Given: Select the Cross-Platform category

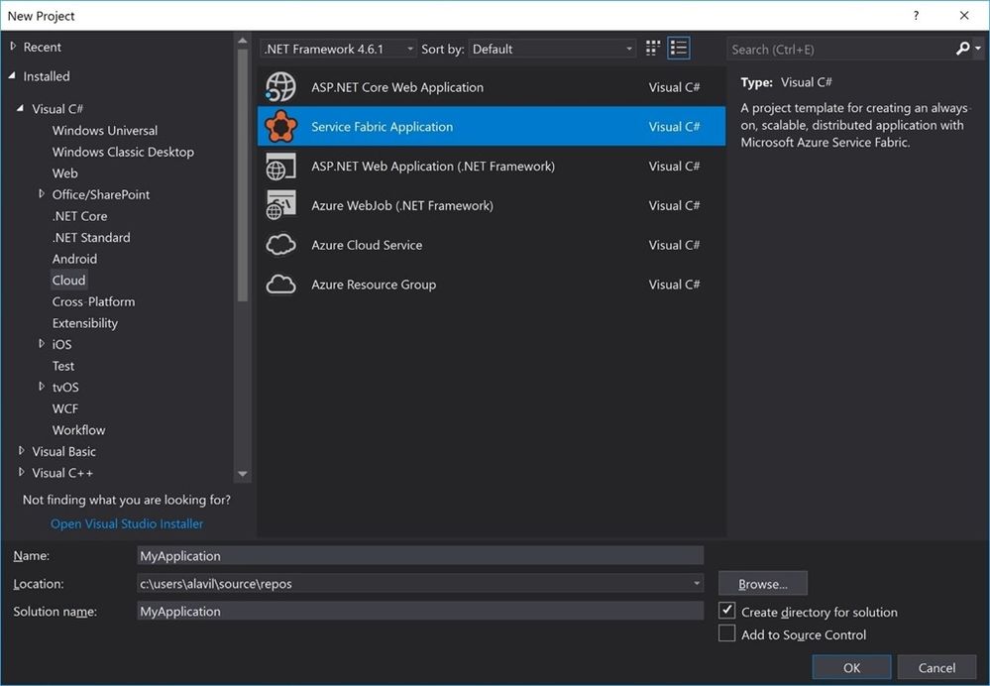Looking at the screenshot, I should coord(93,302).
